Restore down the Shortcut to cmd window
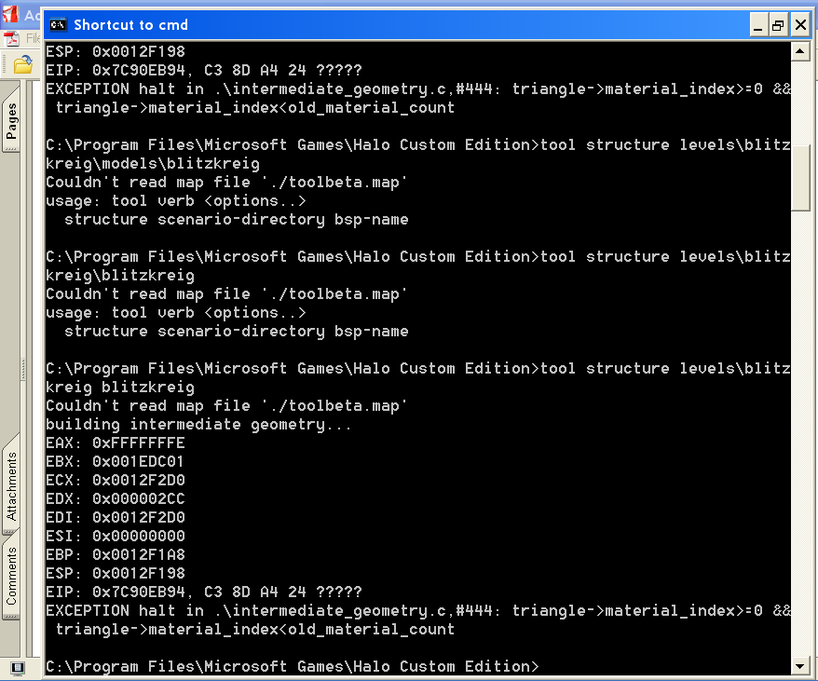 (778, 25)
